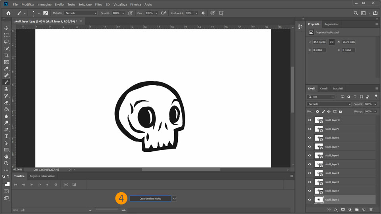Image resolution: width=381 pixels, height=214 pixels.
Task: Select the Zoom tool
Action: pos(6,163)
